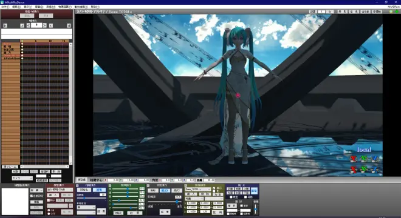The image size is (401, 218).
Task: Select the Dome_TD703 row keyframe diamond
Action: [x=22, y=55]
